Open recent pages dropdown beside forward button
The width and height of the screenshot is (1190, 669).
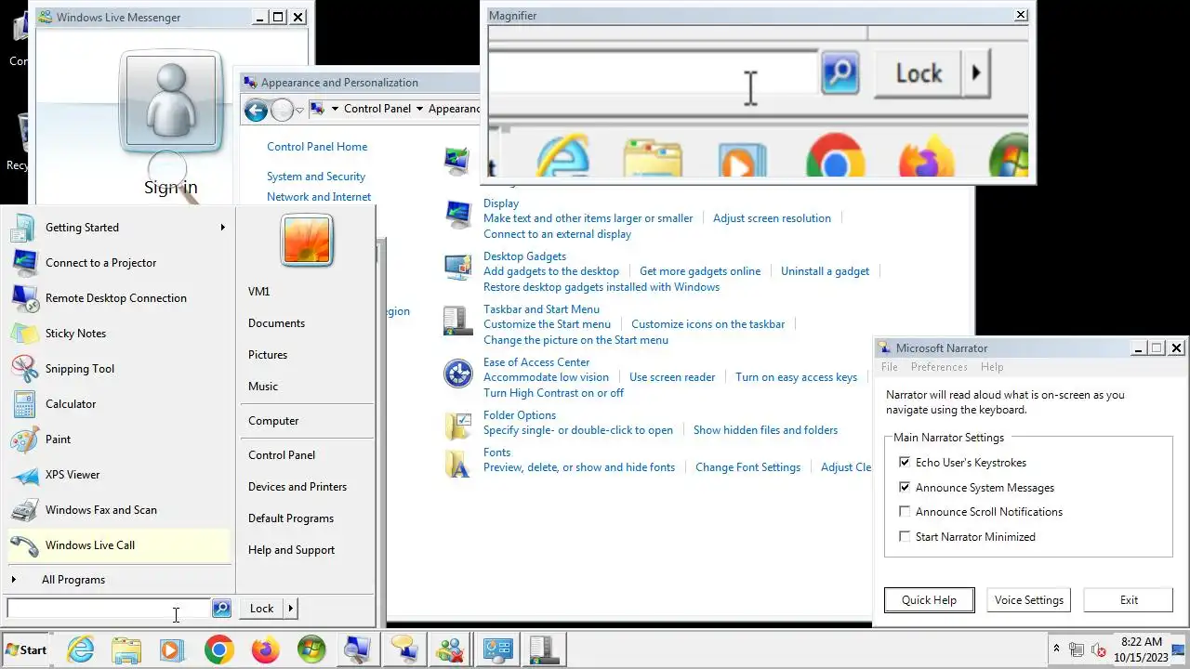(299, 111)
